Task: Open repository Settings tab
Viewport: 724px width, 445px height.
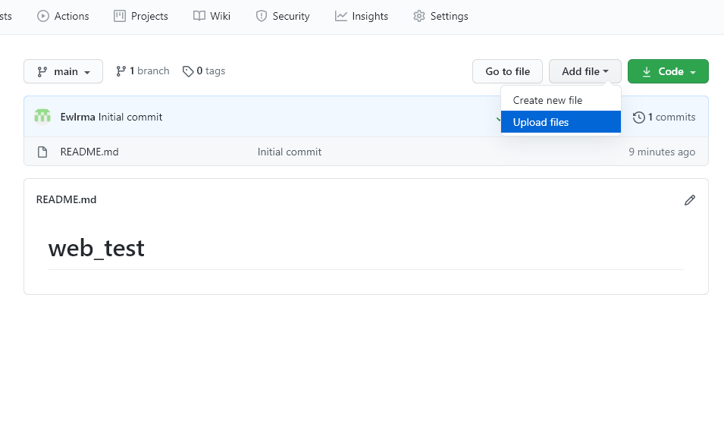Action: [440, 16]
